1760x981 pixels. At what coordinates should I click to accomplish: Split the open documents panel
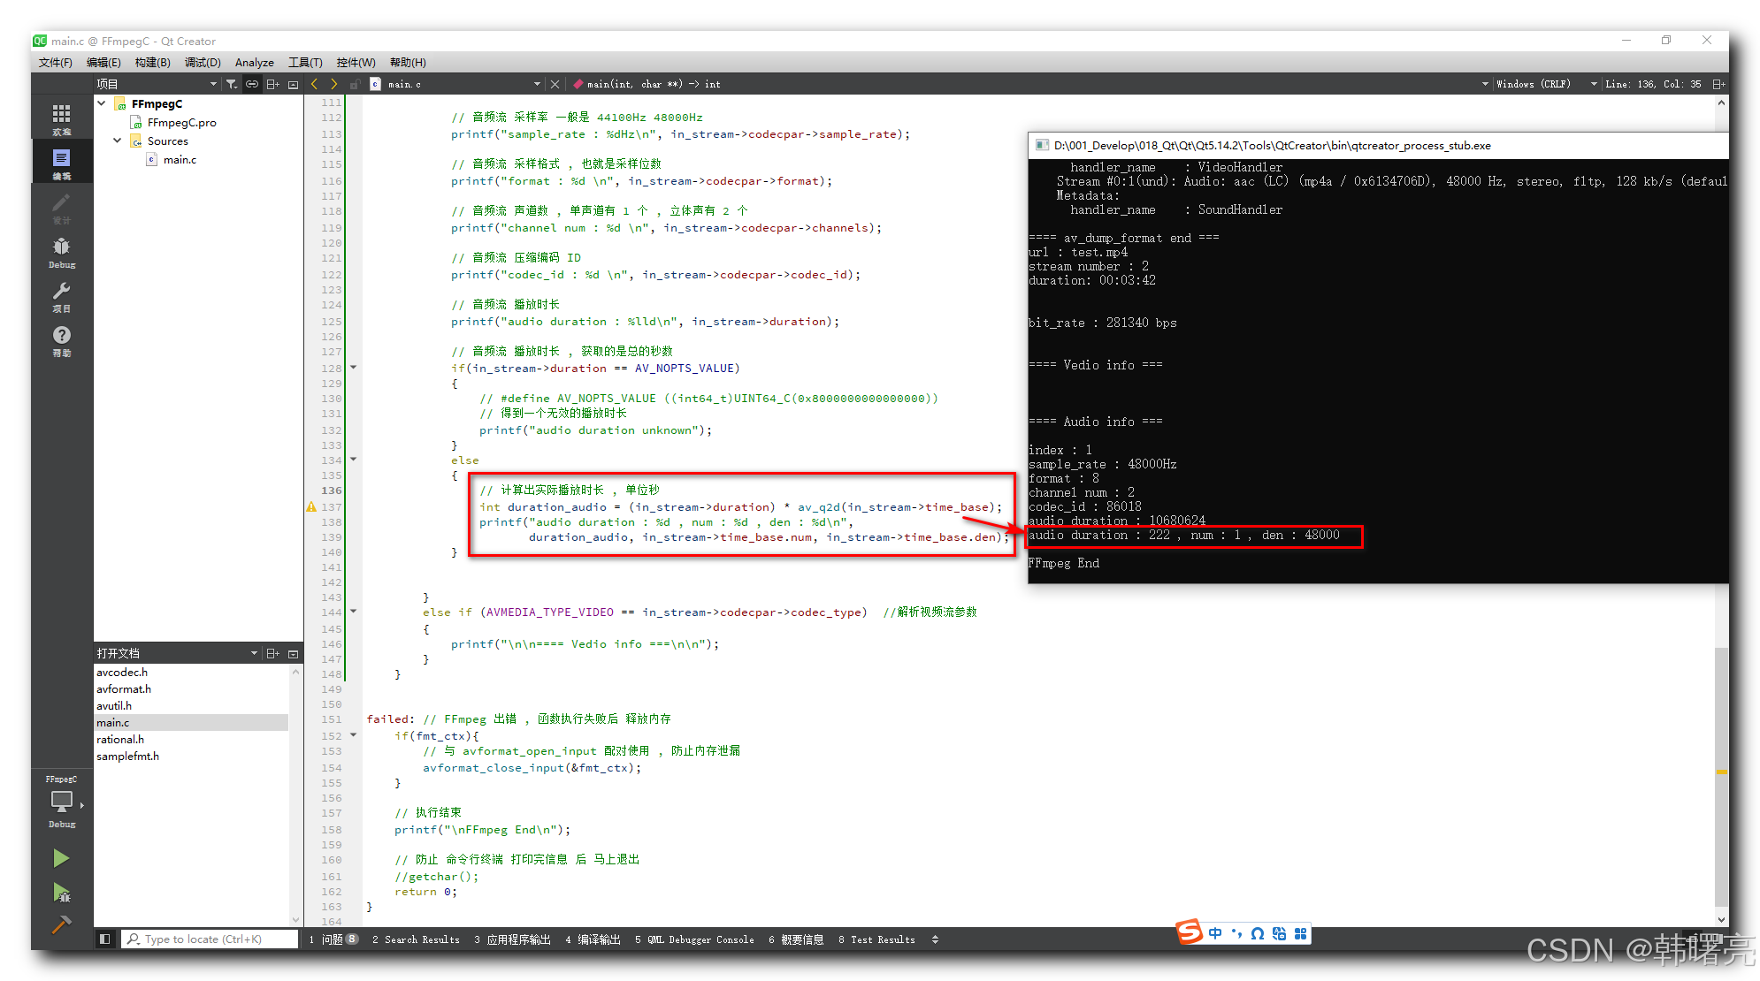[272, 653]
